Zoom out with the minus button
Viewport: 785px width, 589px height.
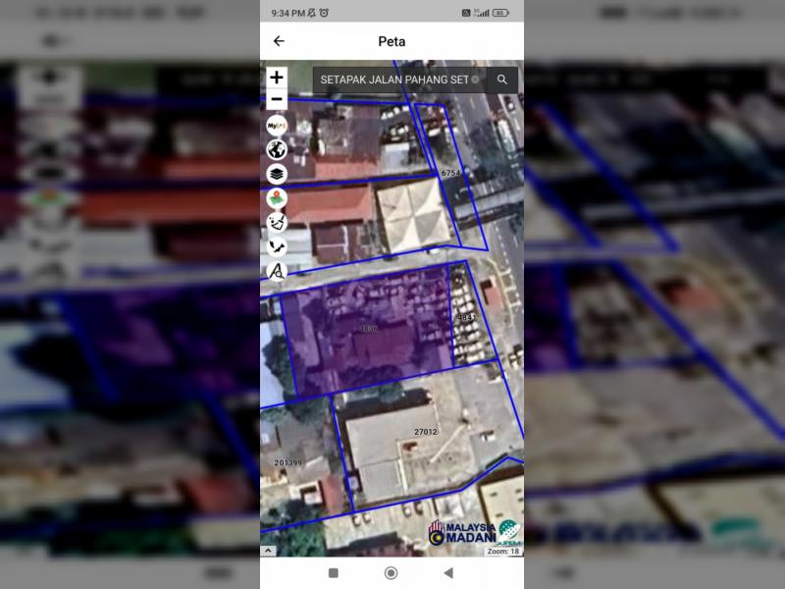point(277,99)
